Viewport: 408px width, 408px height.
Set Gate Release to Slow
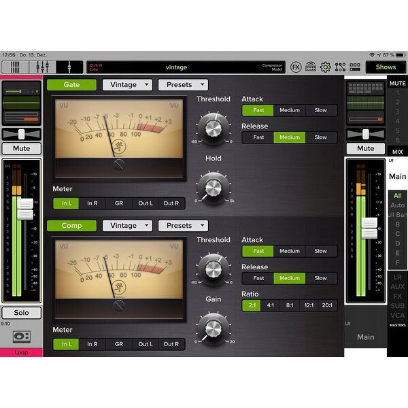coord(321,137)
